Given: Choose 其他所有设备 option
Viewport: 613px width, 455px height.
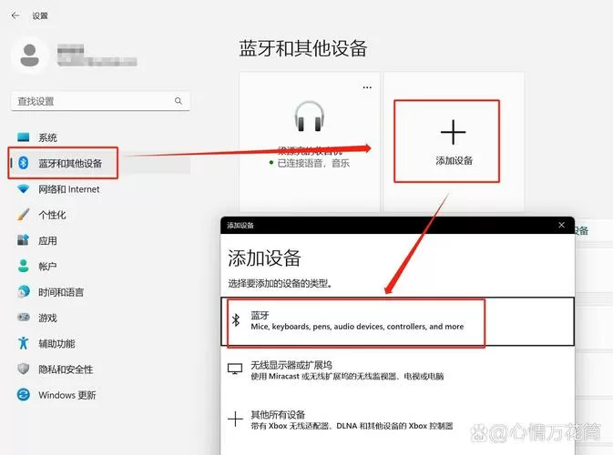Looking at the screenshot, I should (x=398, y=420).
